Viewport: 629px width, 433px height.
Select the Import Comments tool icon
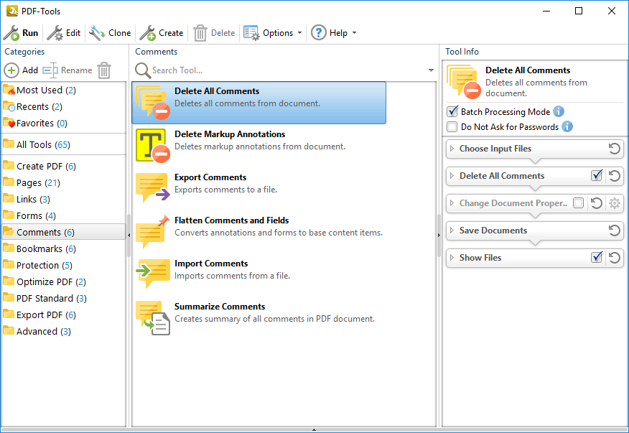click(x=153, y=274)
